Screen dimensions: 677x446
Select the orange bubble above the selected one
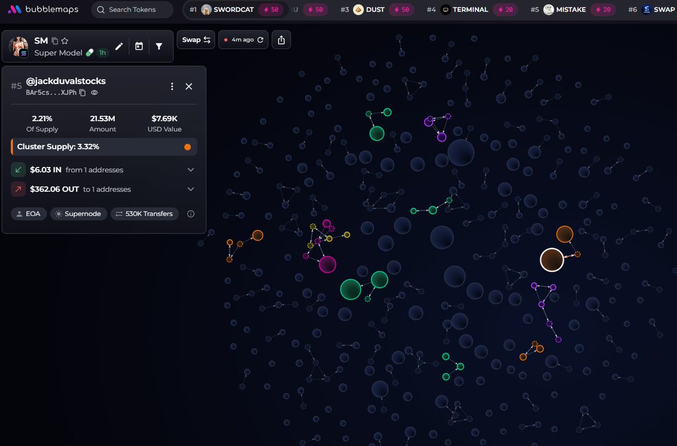[x=565, y=234]
